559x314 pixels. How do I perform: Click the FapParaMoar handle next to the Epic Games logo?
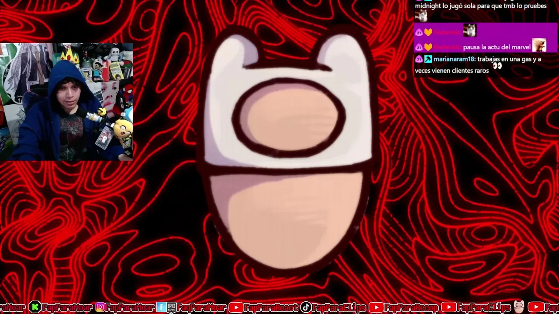pyautogui.click(x=201, y=307)
